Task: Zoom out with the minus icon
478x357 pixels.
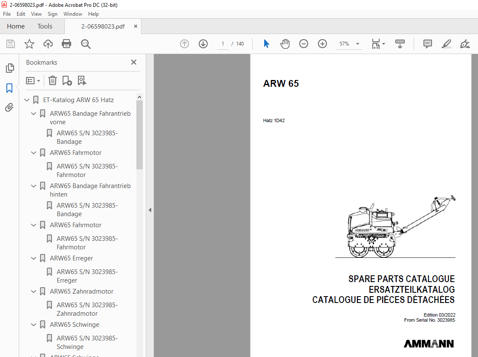Action: pos(304,44)
